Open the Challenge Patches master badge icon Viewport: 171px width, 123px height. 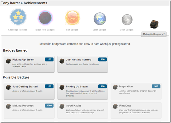click(18, 17)
